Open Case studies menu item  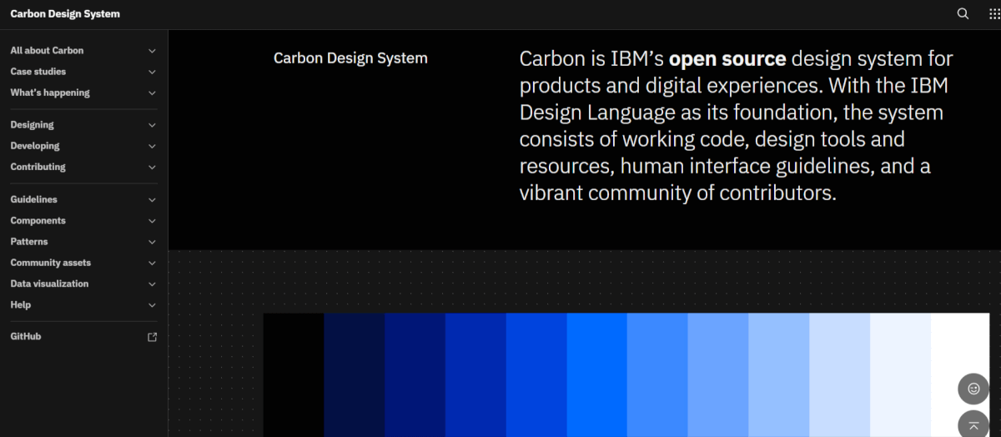pos(83,72)
